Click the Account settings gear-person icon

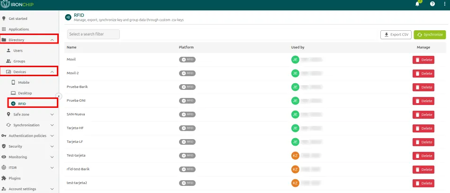point(4,189)
